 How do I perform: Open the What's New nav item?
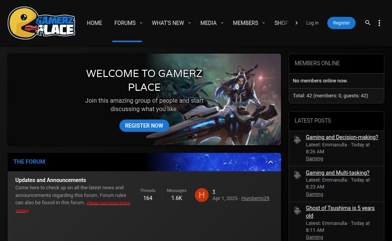tap(168, 23)
